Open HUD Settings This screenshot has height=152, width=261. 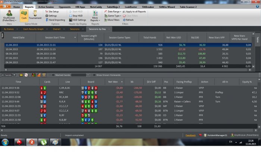click(x=78, y=20)
